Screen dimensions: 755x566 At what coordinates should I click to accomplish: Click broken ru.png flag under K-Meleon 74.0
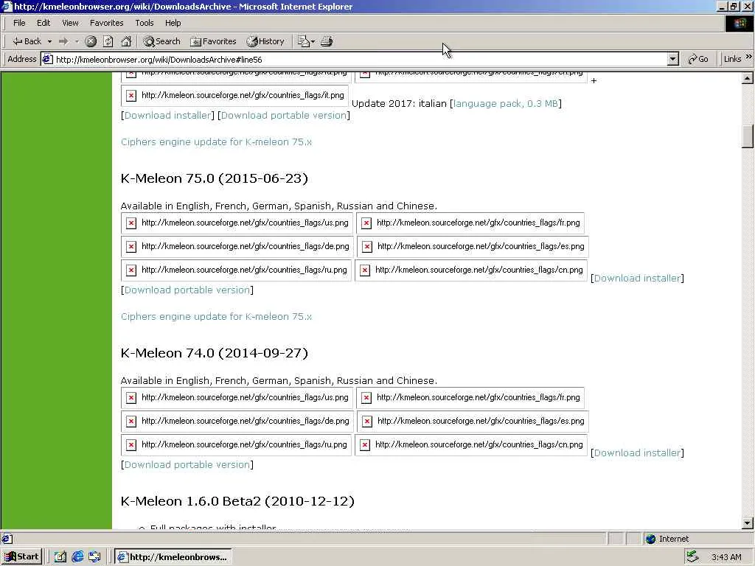236,444
